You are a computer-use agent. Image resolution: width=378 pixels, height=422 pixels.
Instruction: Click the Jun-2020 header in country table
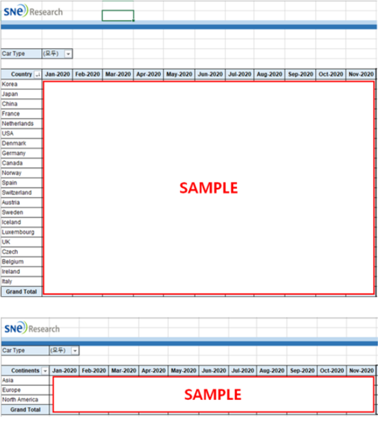[210, 74]
